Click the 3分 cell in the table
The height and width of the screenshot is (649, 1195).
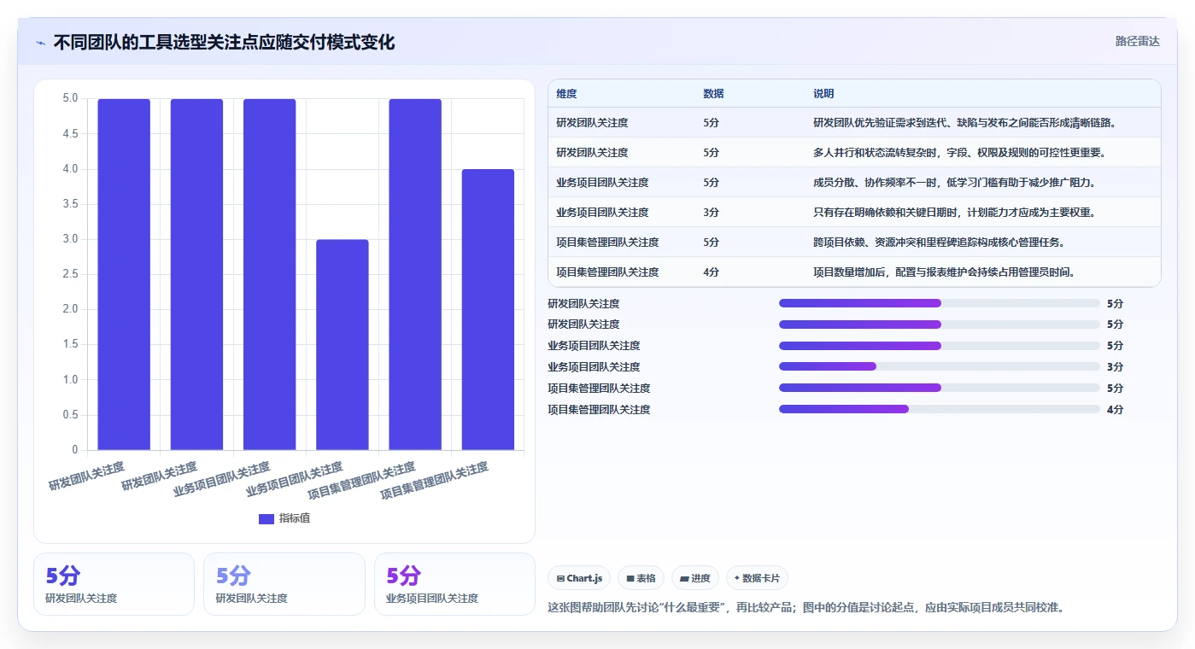pyautogui.click(x=711, y=213)
